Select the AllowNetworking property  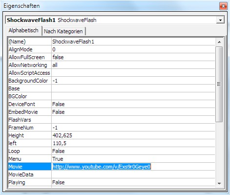click(30, 65)
